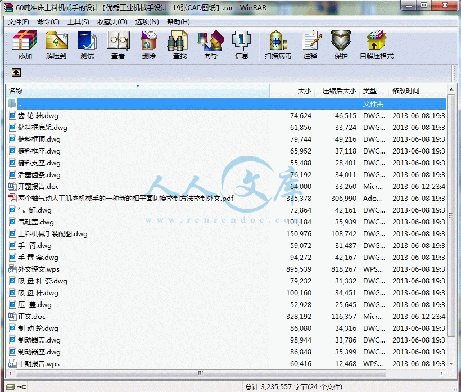
Task: Sort by the 压缩后大小 column header
Action: 337,91
